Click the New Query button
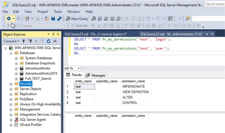 (x=77, y=19)
